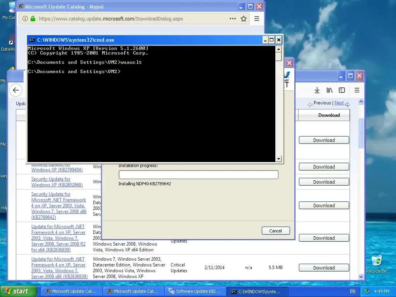Screen dimensions: 396x297
Task: Download the KB2799494 update
Action: [x=324, y=167]
